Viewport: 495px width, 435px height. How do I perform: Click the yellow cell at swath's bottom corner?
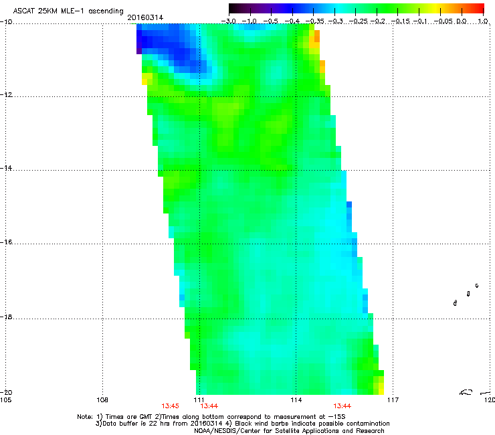pyautogui.click(x=381, y=389)
